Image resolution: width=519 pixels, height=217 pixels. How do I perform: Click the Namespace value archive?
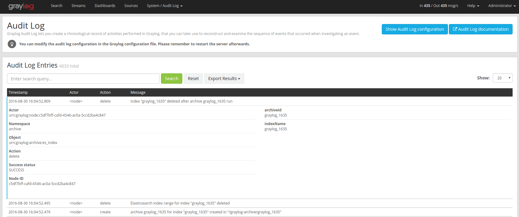click(x=15, y=129)
